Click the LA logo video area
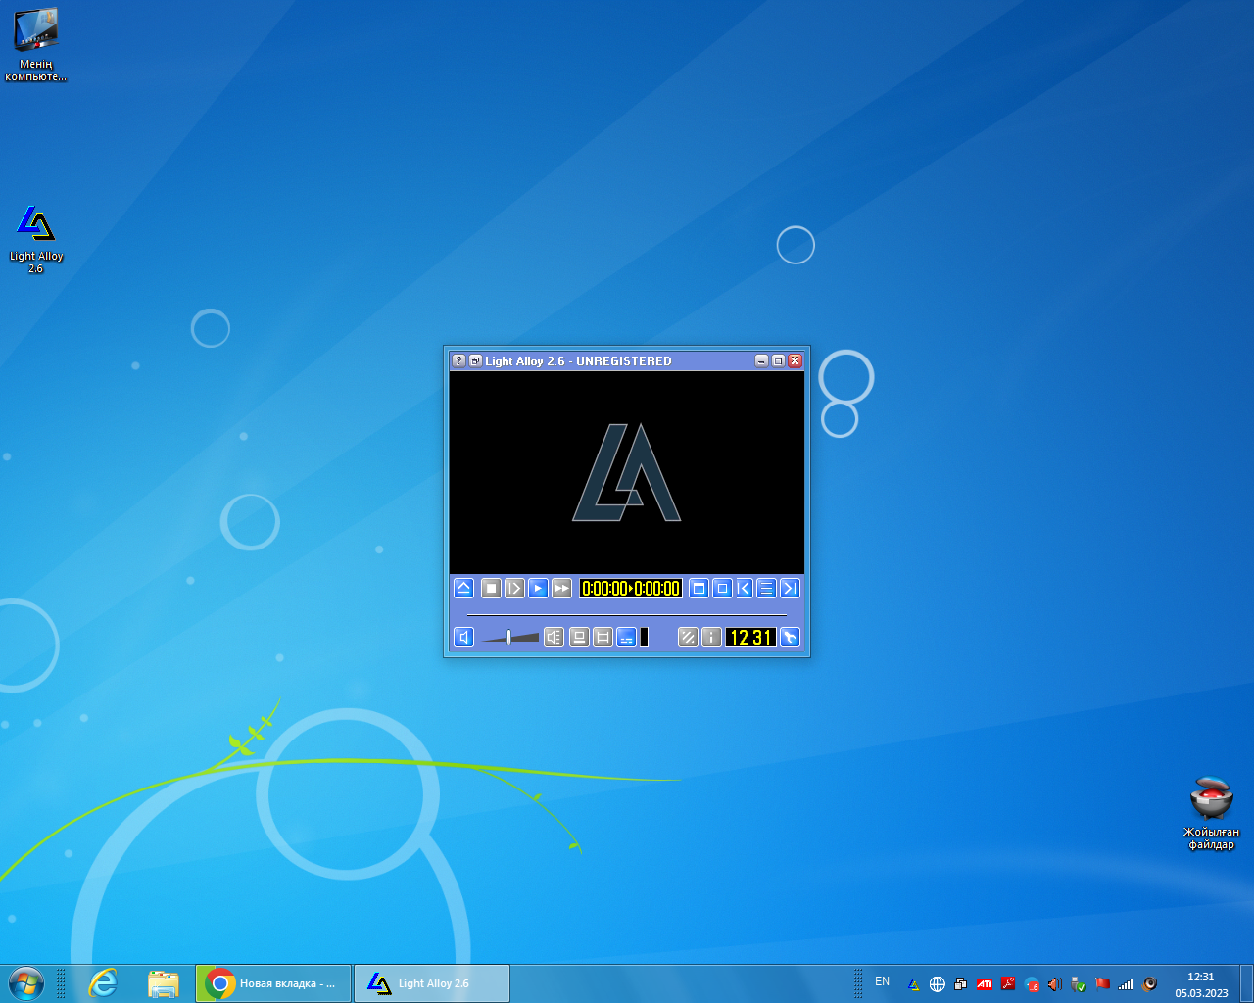This screenshot has width=1254, height=1003. (x=627, y=472)
